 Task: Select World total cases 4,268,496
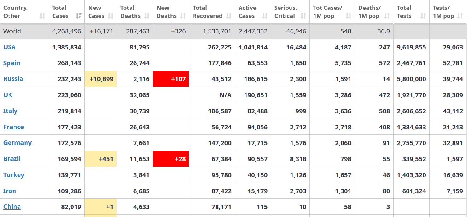66,31
